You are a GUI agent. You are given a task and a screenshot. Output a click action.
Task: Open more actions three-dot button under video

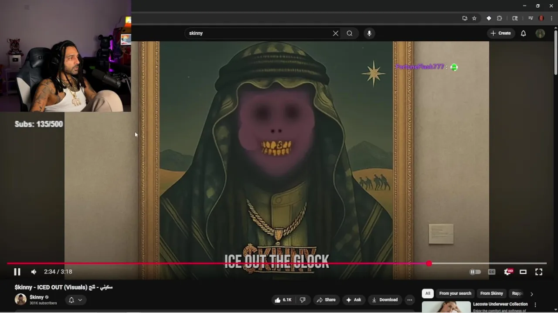coord(409,300)
